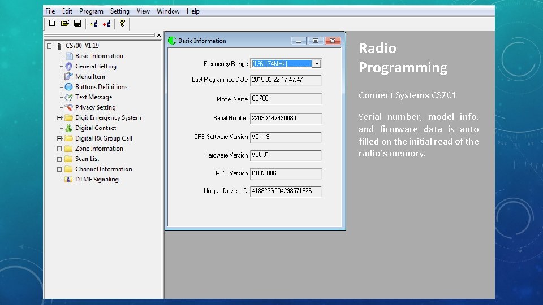543x305 pixels.
Task: Click the Read from radio toolbar icon
Action: coord(93,24)
